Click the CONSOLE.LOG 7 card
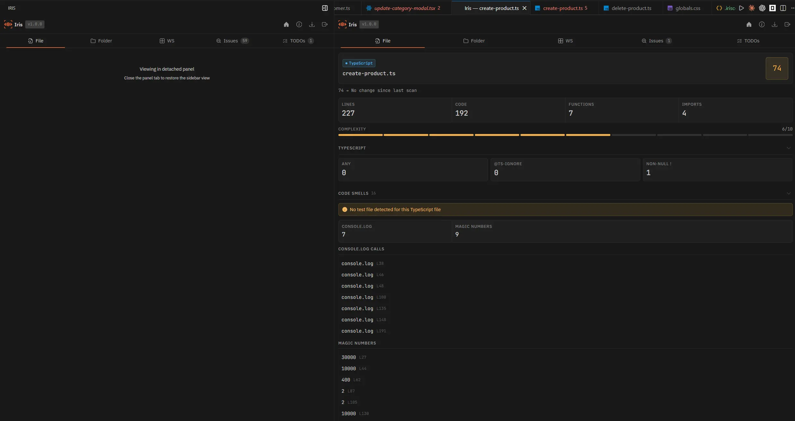Viewport: 795px width, 421px height. 395,231
